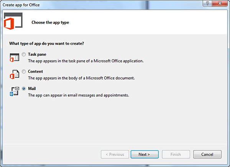The height and width of the screenshot is (167, 230).
Task: Click the Mail description about email messages
Action: [x=78, y=95]
